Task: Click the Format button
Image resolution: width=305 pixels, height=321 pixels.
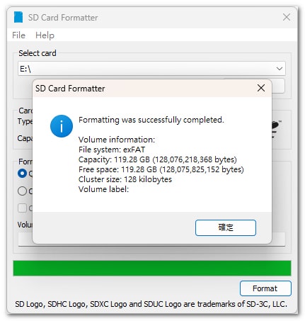Action: 265,288
